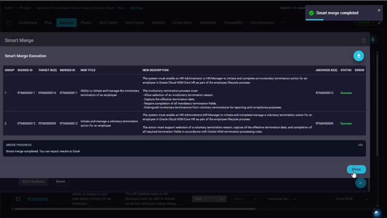
Task: Click the GROUP column header
Action: (x=9, y=70)
